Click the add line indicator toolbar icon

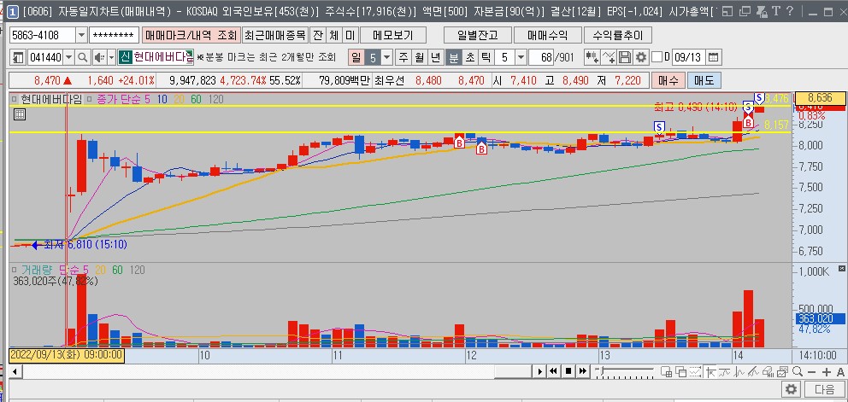tap(609, 57)
